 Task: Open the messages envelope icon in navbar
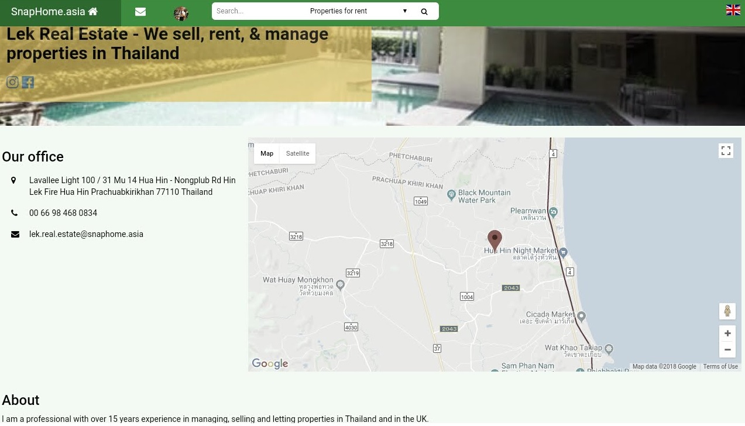pos(140,12)
